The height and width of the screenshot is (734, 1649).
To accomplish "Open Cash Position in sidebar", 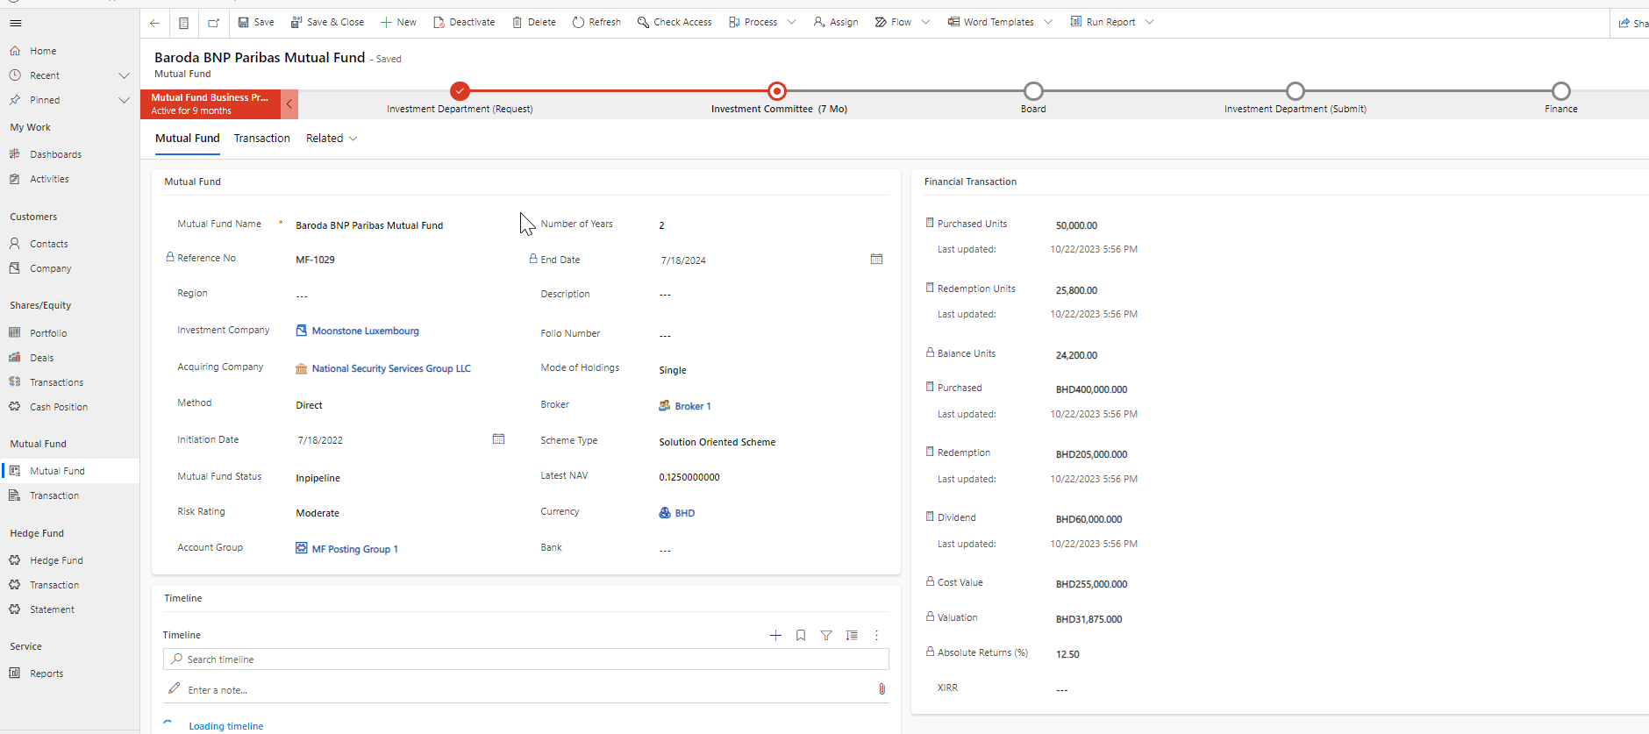I will coord(58,407).
